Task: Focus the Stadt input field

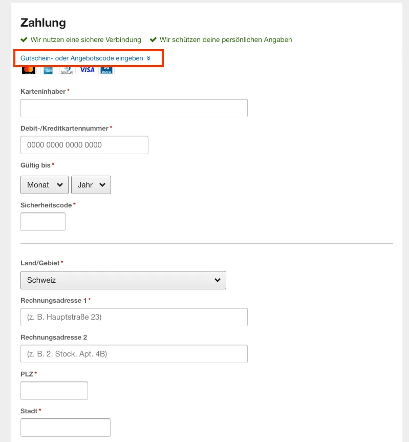Action: [x=66, y=428]
